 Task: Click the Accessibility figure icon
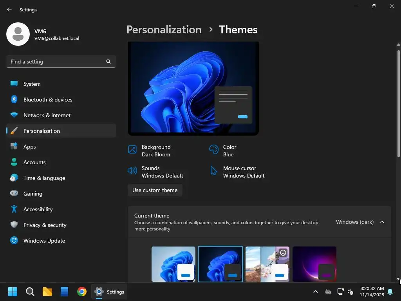14,209
